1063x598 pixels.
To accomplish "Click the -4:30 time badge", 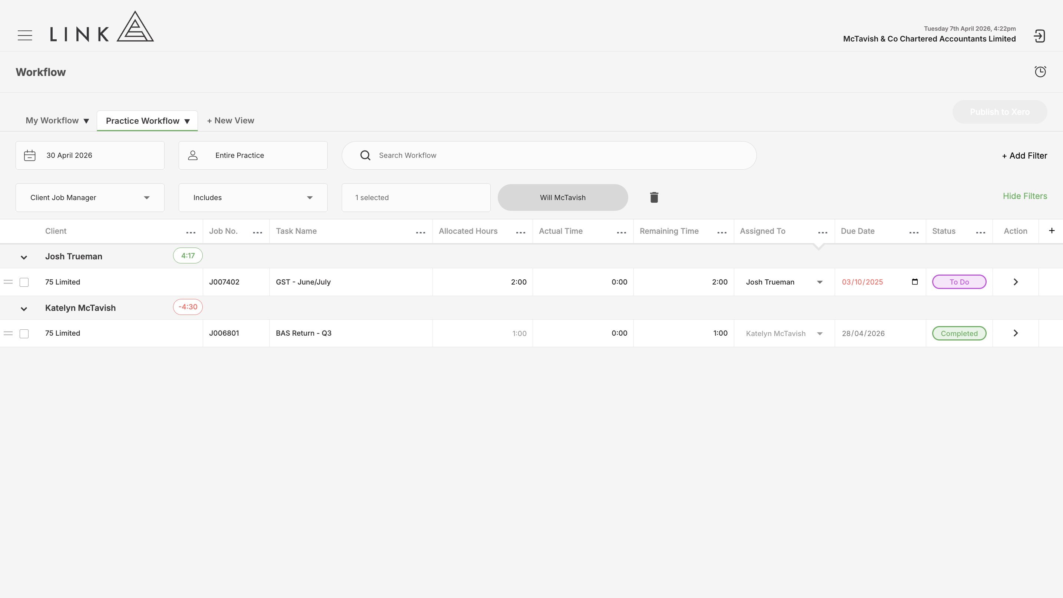I will pyautogui.click(x=188, y=307).
